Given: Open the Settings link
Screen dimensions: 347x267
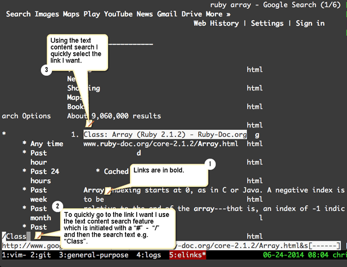Looking at the screenshot, I should click(267, 23).
